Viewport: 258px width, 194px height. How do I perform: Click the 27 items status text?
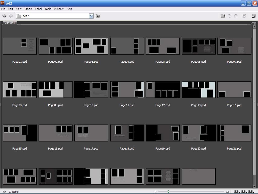(x=14, y=192)
